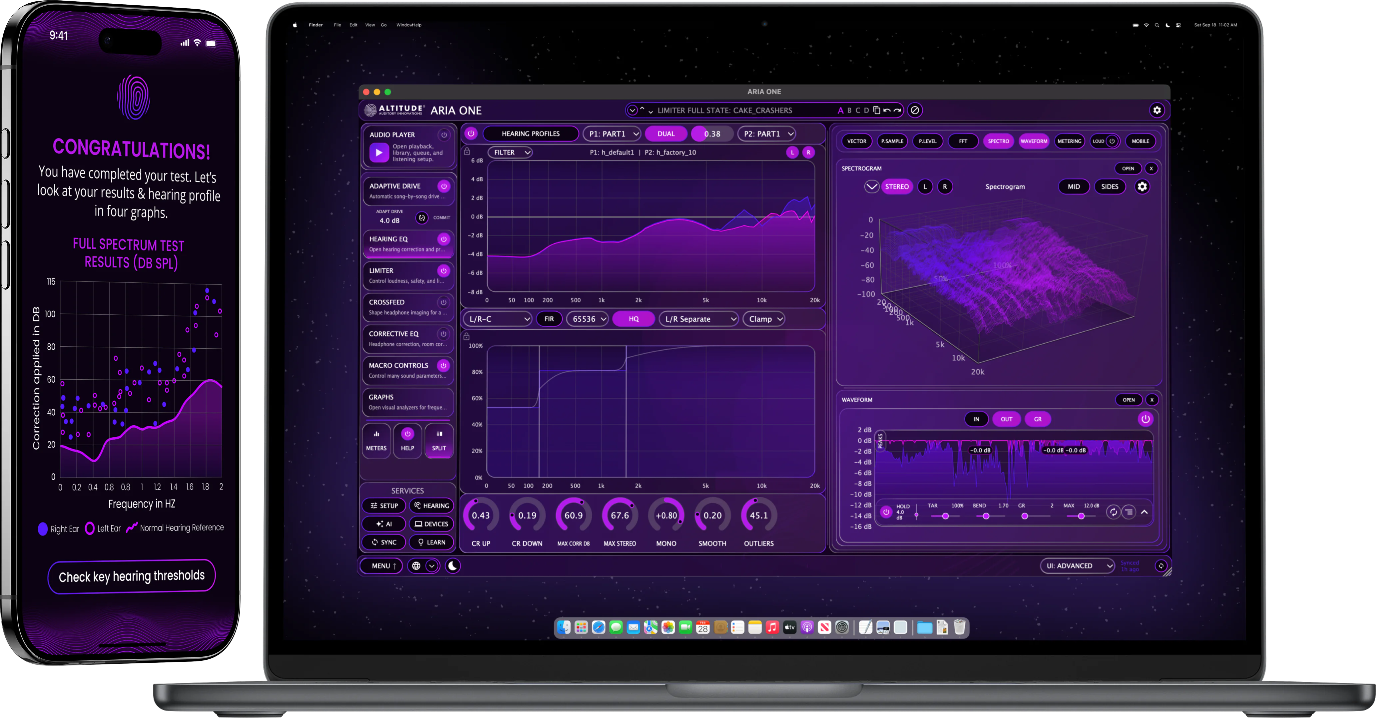Click Check key hearing thresholds on phone
This screenshot has width=1377, height=718.
pos(132,576)
